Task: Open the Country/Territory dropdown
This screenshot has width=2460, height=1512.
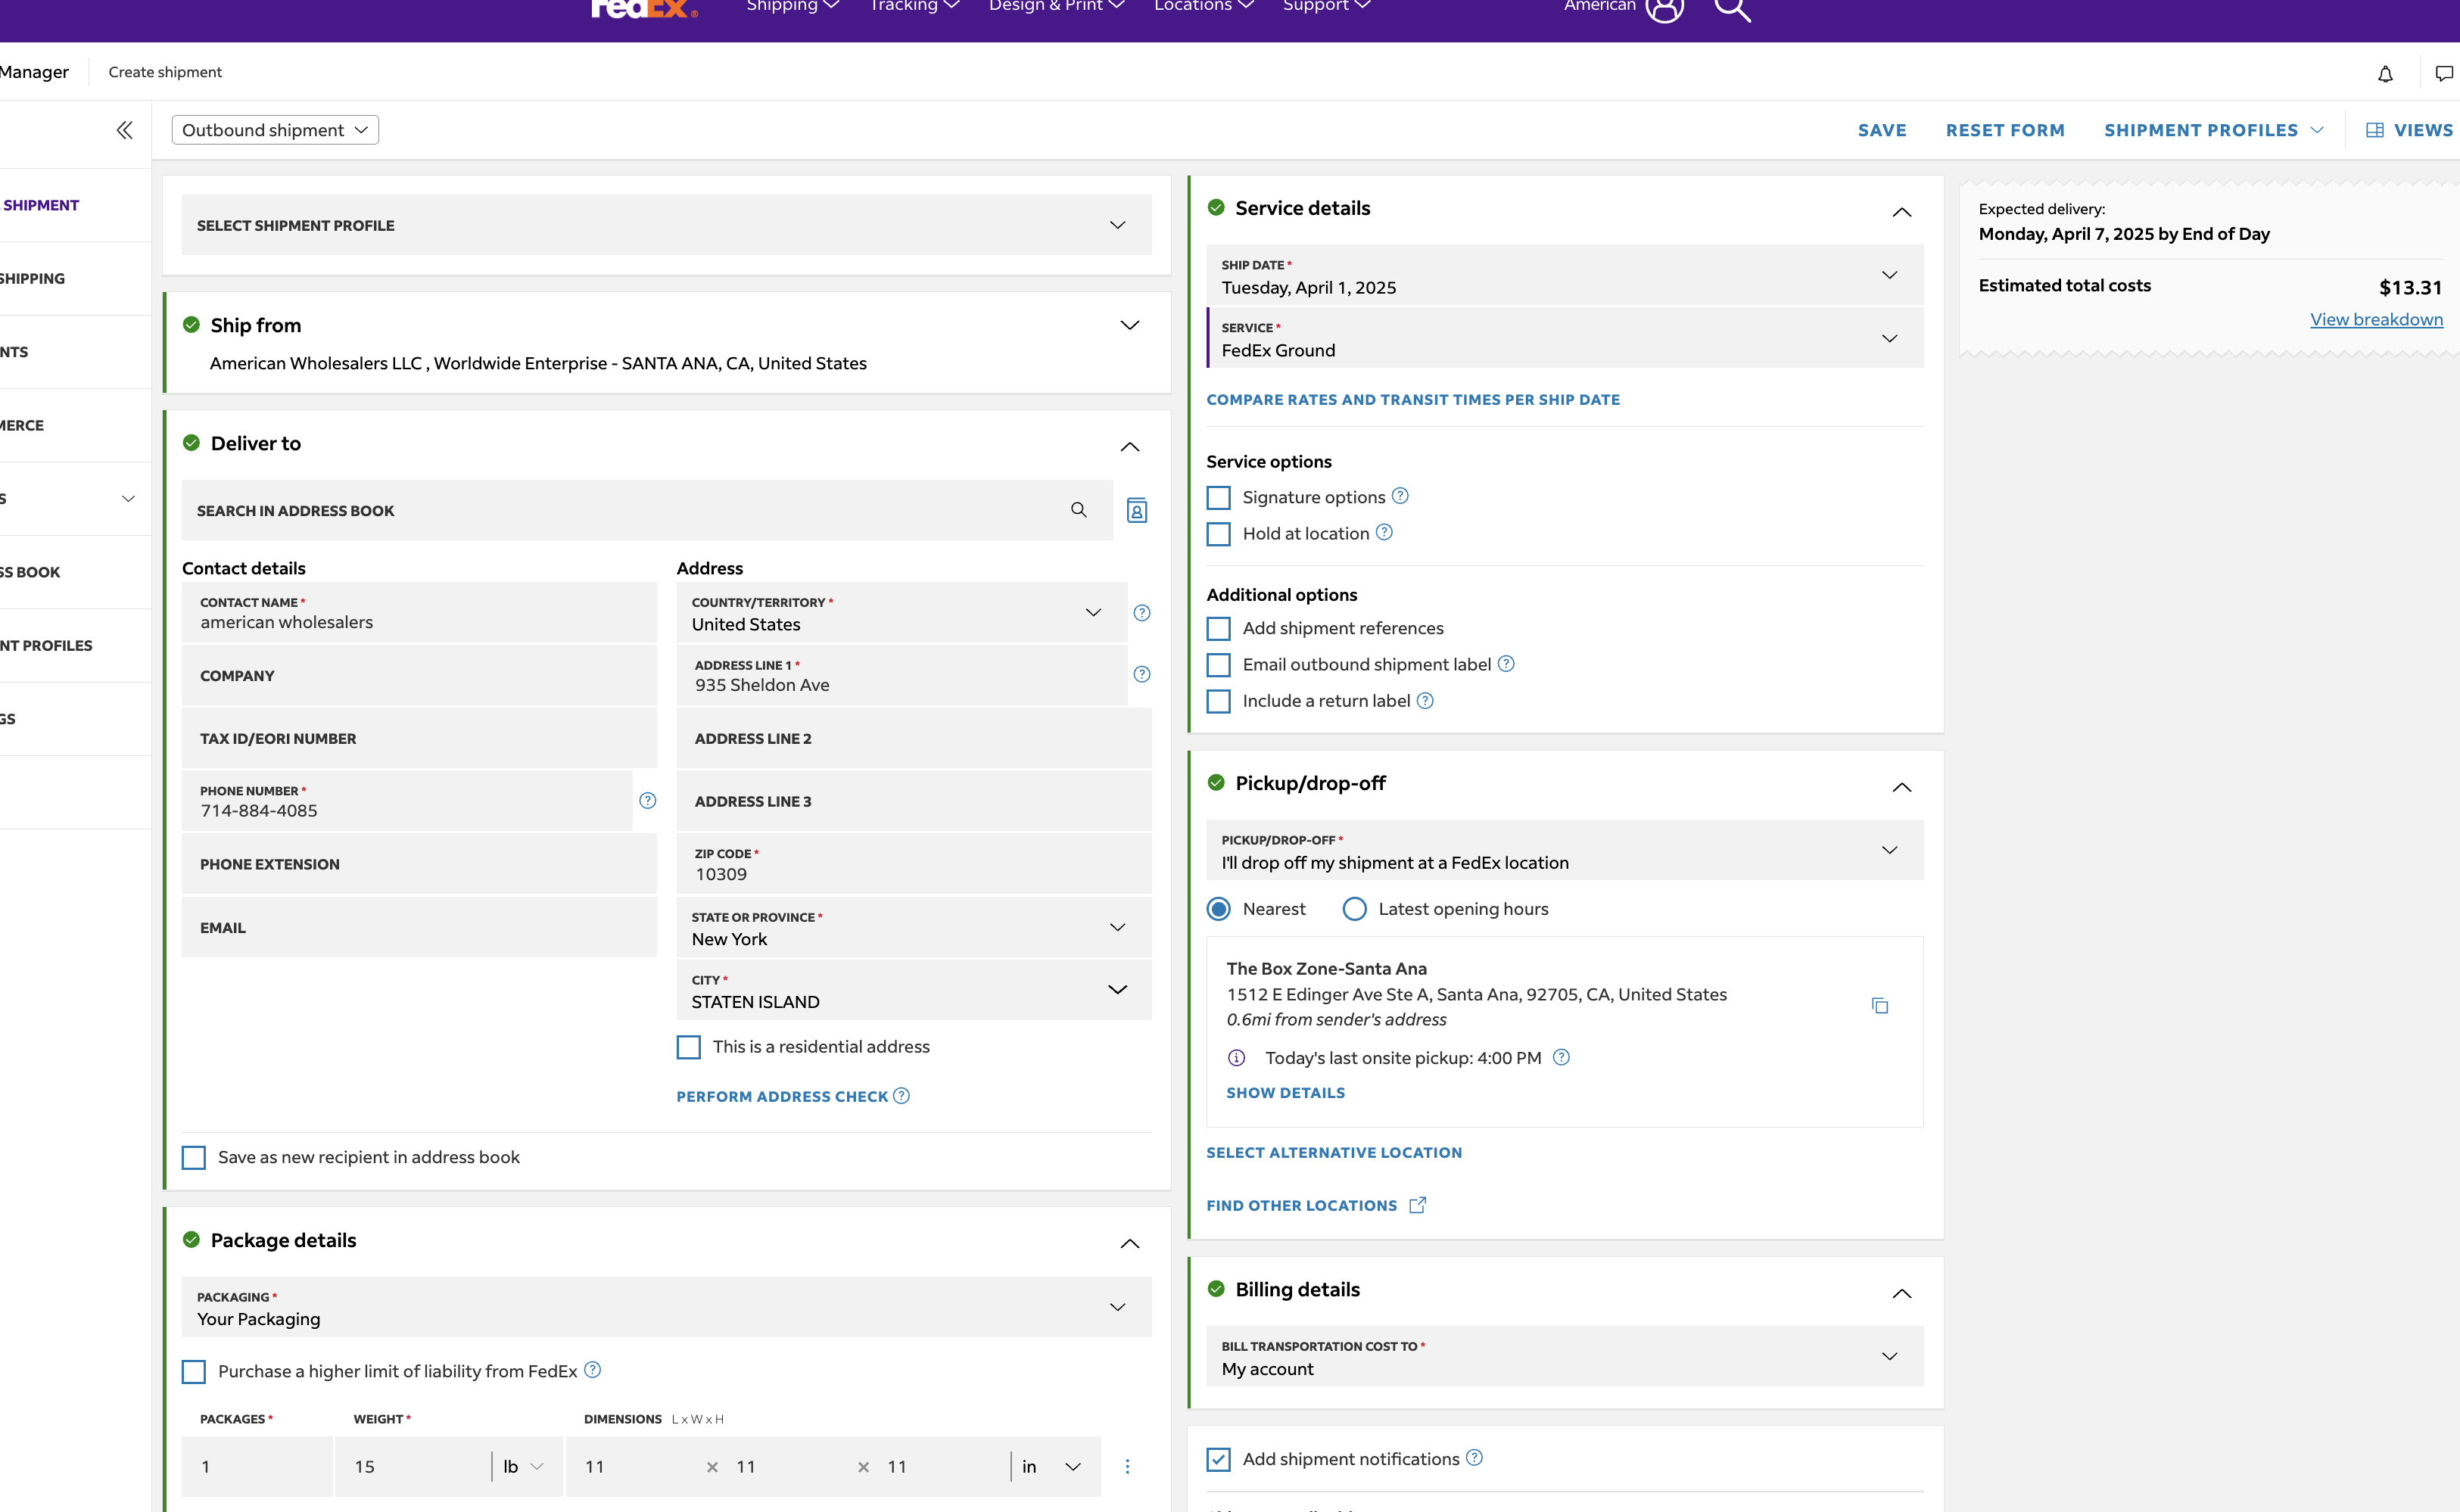Action: coord(902,613)
